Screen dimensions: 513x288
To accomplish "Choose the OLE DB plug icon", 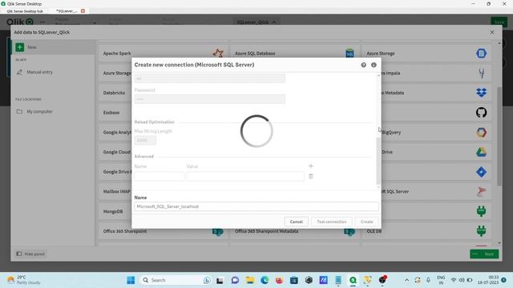I will [481, 231].
